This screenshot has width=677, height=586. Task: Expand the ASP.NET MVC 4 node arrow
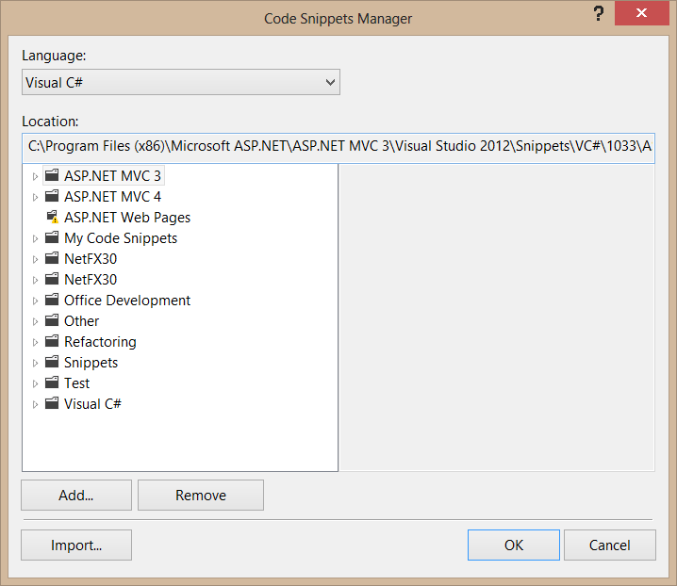[x=36, y=197]
